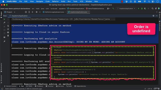This screenshot has height=90, width=161.
Task: Open the code-with-me user dropdown
Action: pyautogui.click(x=108, y=9)
